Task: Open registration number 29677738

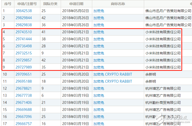Action: (x=24, y=96)
